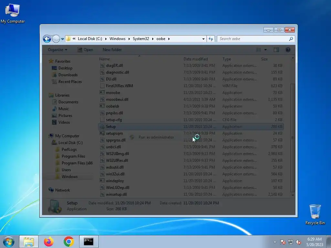Open Recent Places in Favorites
Viewport: 331px width, 248px height.
click(x=70, y=82)
